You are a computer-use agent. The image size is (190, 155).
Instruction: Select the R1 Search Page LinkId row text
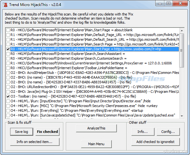95,44
